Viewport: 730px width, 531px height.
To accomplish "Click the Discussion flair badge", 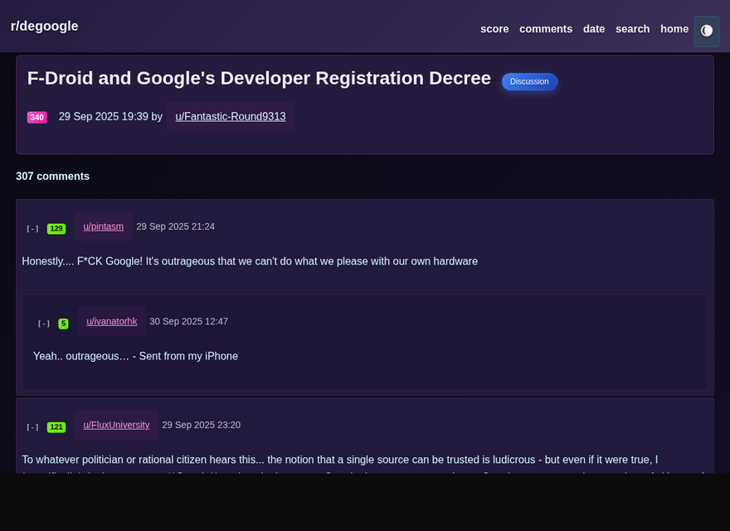I will tap(529, 81).
